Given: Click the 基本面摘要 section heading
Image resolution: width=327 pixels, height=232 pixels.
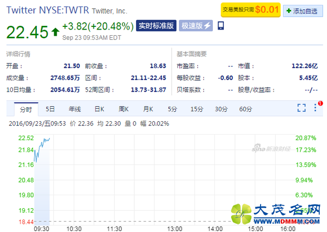Looking at the screenshot, I should coord(192,54).
